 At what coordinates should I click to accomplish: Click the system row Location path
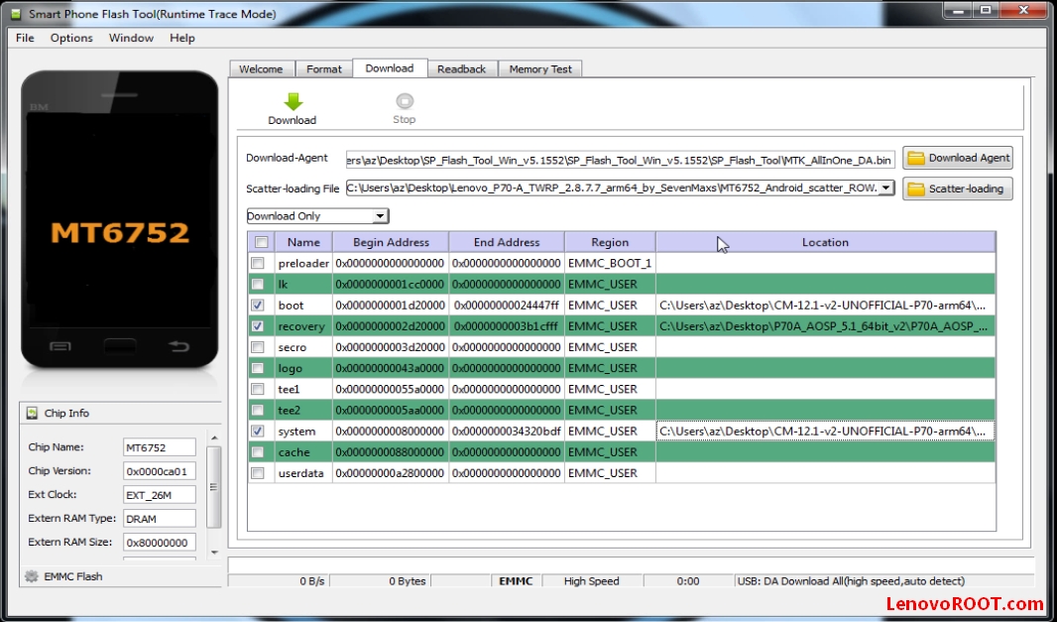click(825, 432)
